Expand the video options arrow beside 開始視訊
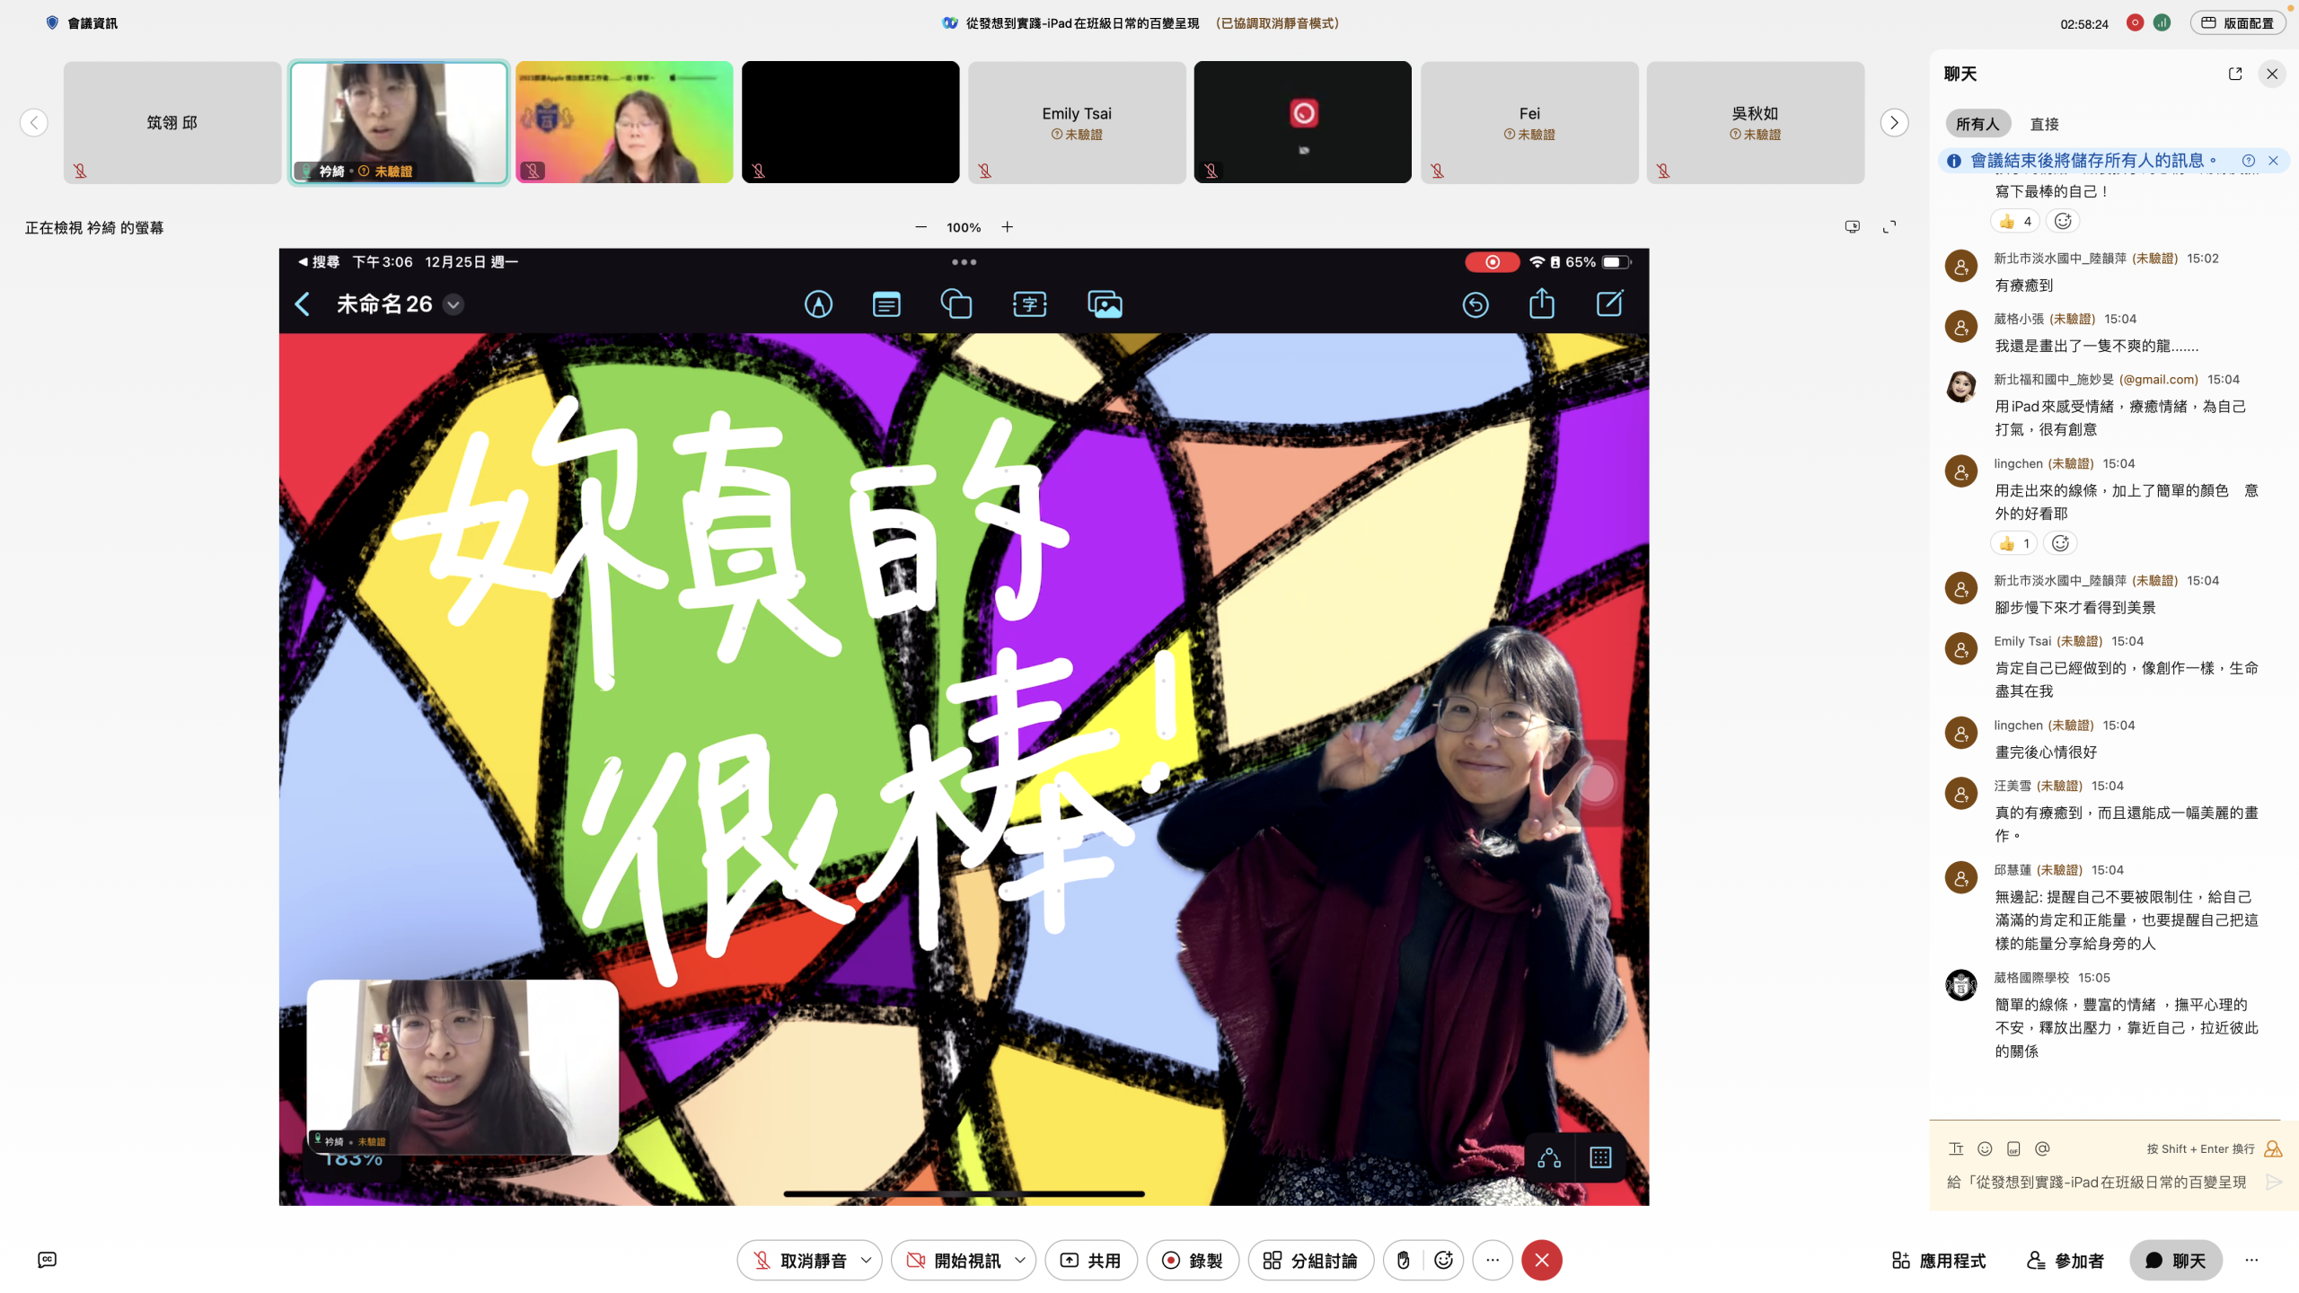 click(x=1020, y=1260)
